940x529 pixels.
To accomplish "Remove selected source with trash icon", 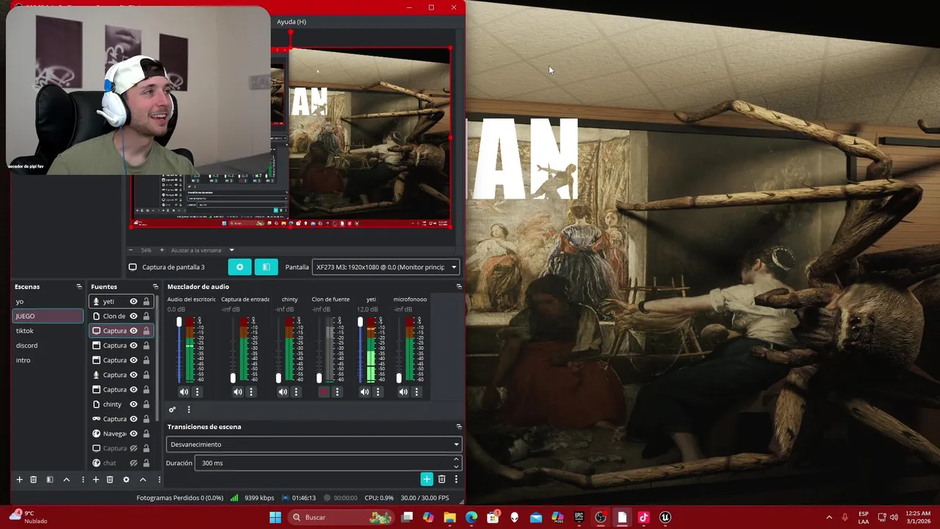I will 109,479.
